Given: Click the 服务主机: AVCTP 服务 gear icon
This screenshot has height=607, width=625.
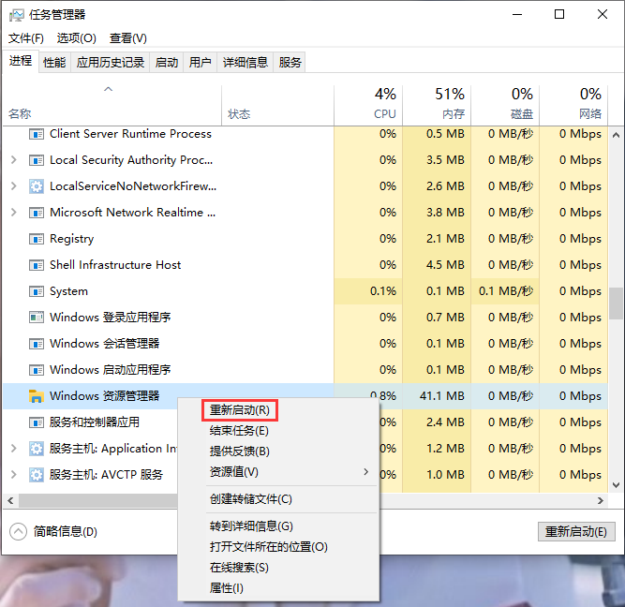Looking at the screenshot, I should coord(37,475).
